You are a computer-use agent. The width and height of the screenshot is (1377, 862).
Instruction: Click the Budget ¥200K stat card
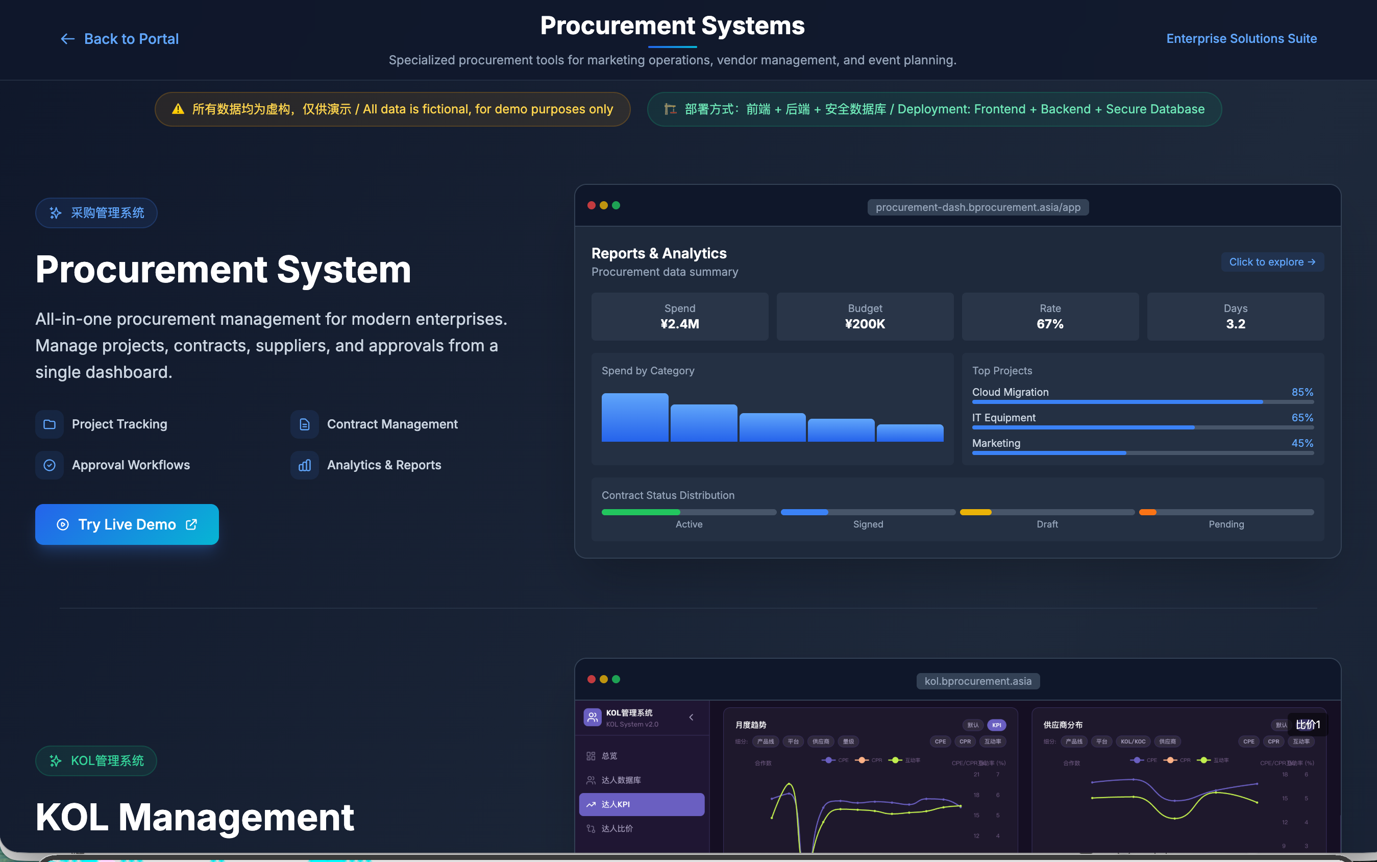click(x=865, y=317)
